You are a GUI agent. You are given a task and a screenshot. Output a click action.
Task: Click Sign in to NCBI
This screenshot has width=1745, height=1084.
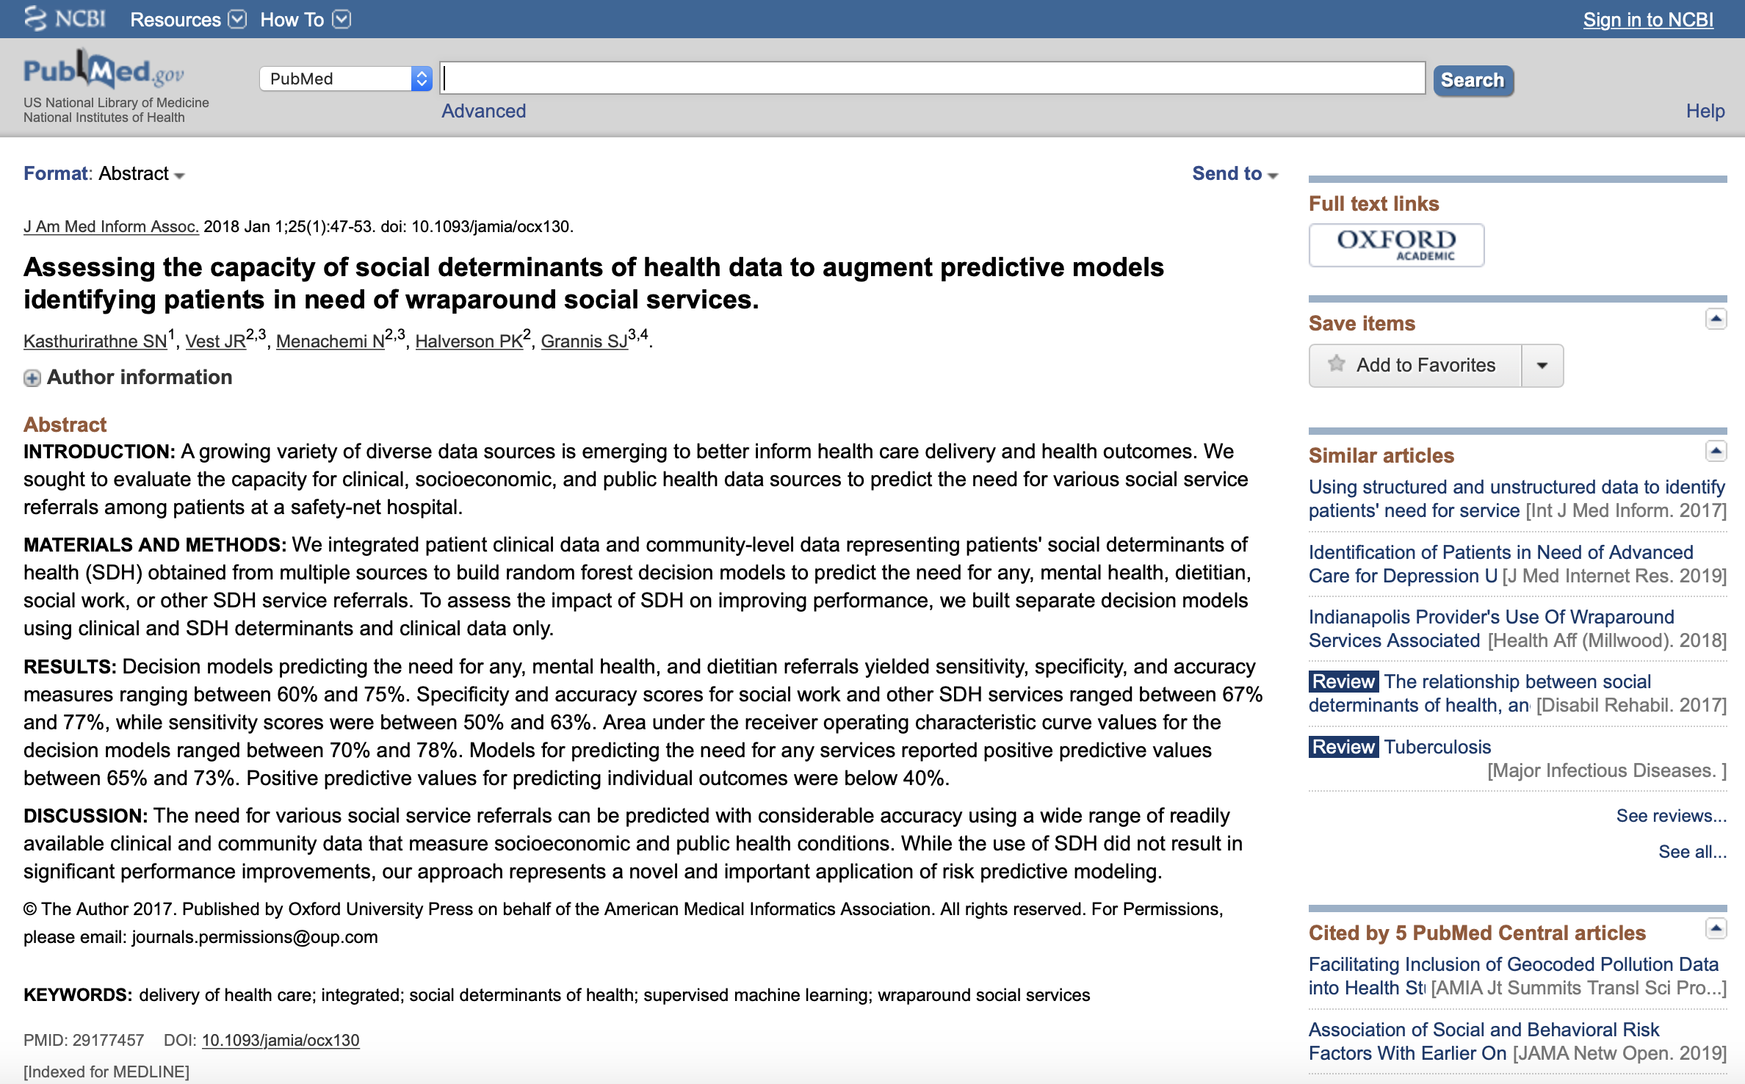pos(1648,20)
